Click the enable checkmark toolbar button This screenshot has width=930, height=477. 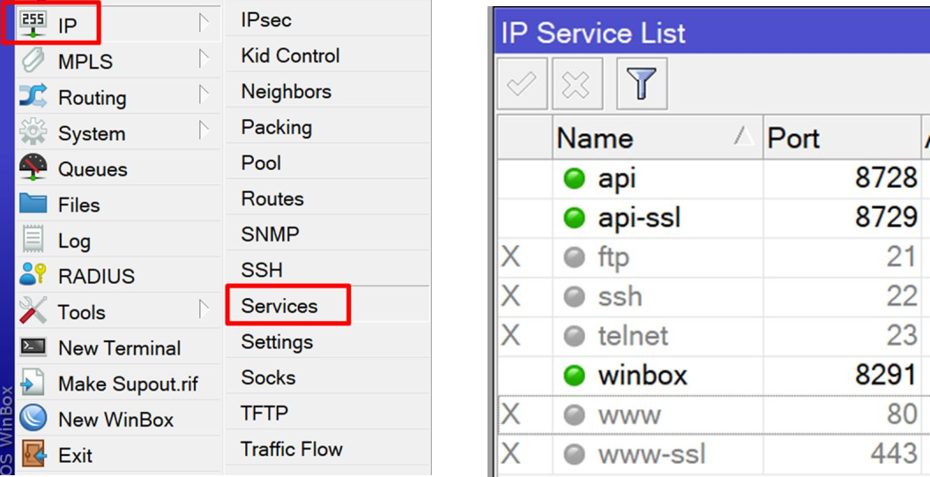[522, 84]
